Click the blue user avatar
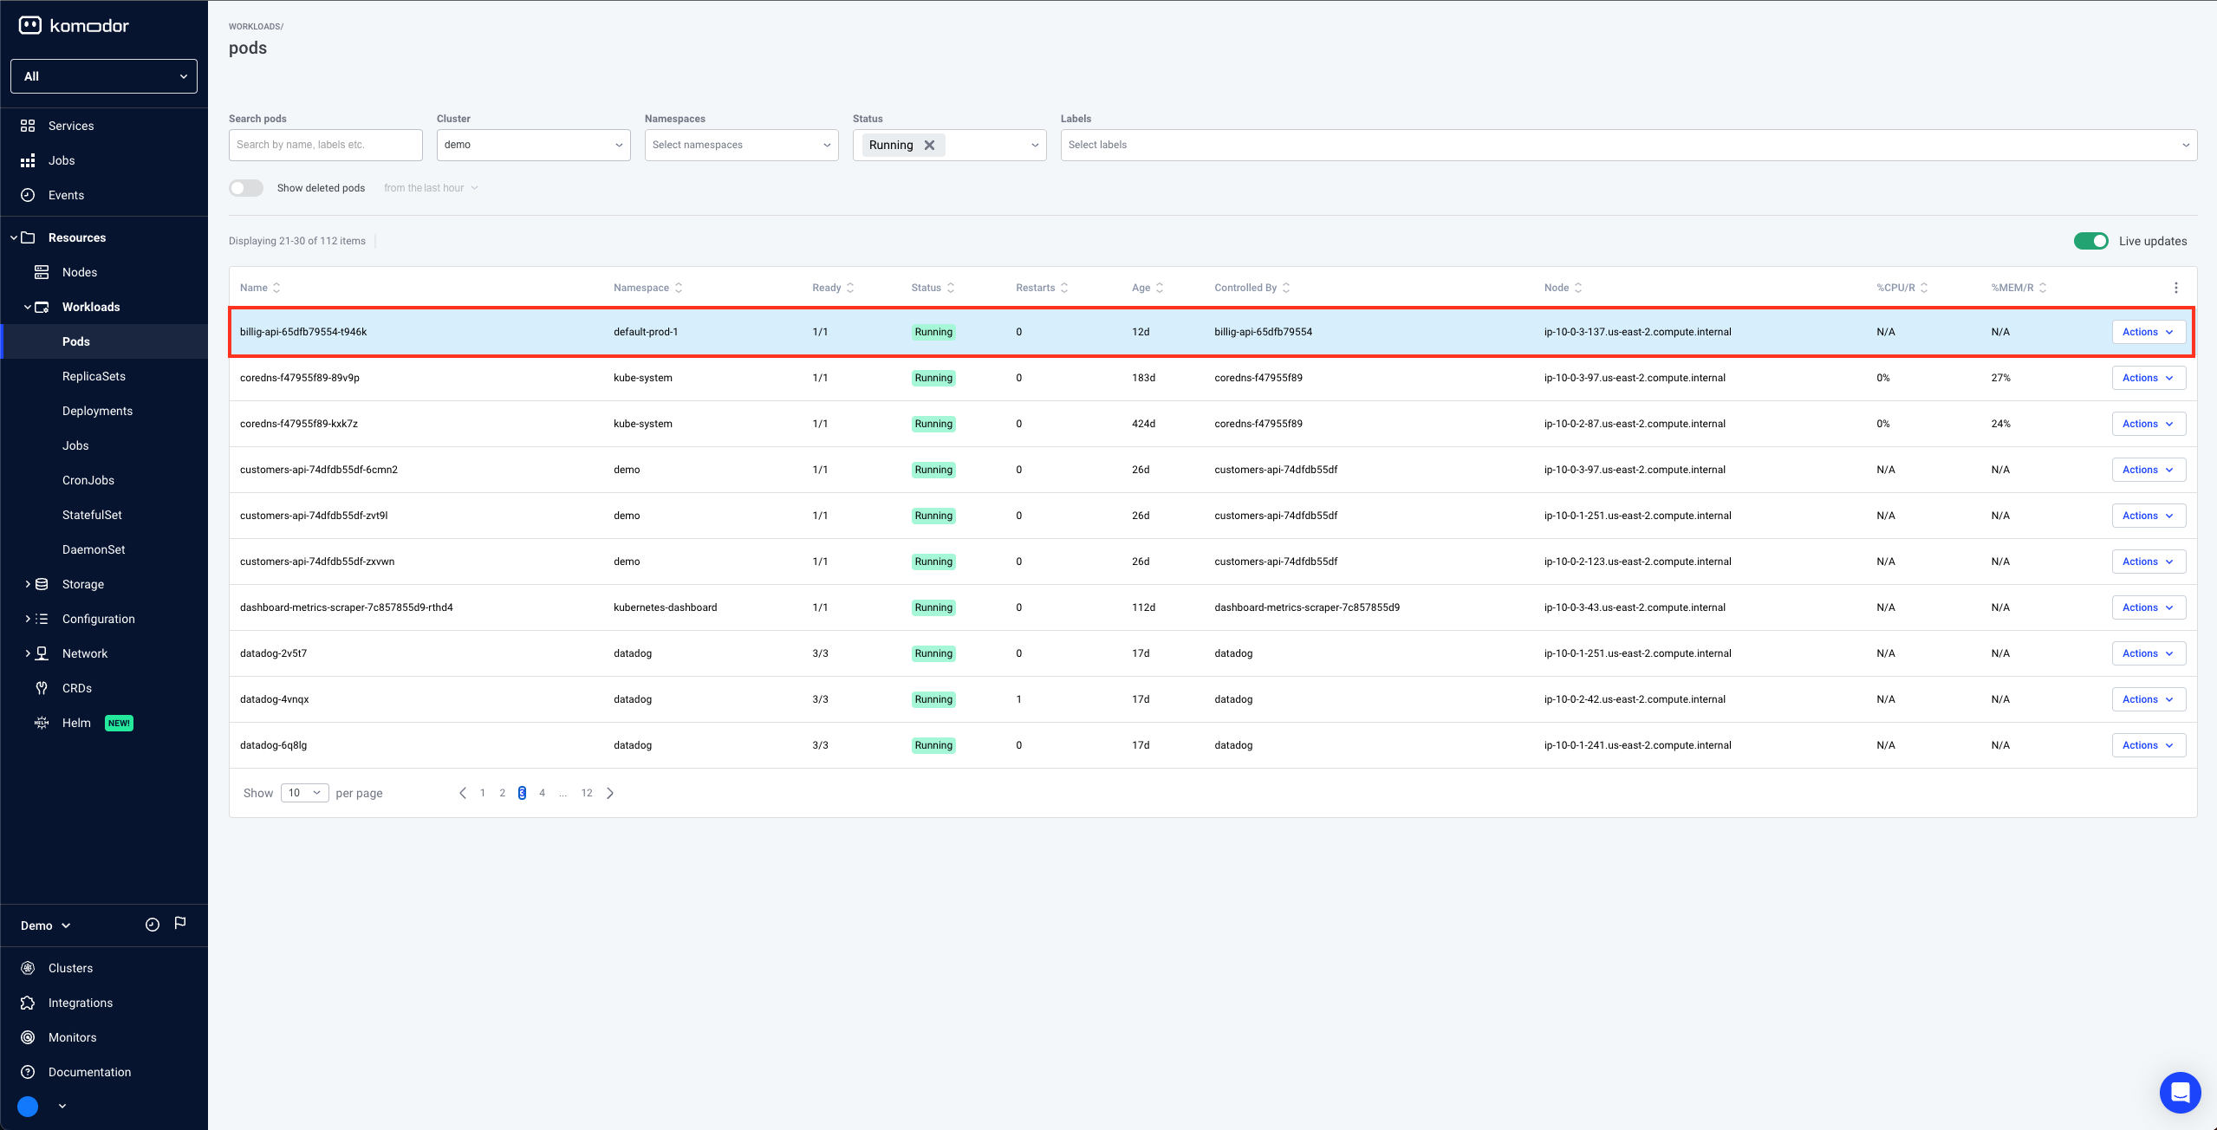 pyautogui.click(x=28, y=1107)
